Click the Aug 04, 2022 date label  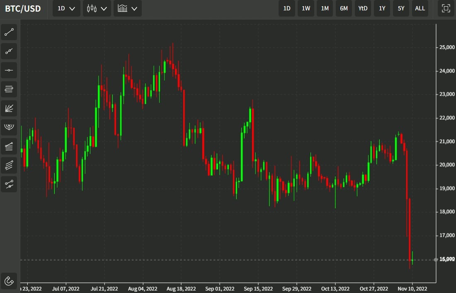click(143, 288)
